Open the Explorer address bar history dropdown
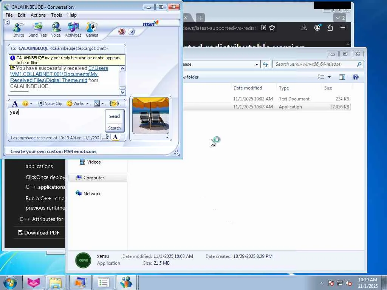The width and height of the screenshot is (387, 290). (257, 64)
